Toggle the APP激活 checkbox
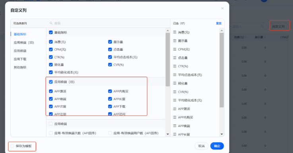Screen dimensions: 293x153 (51, 91)
